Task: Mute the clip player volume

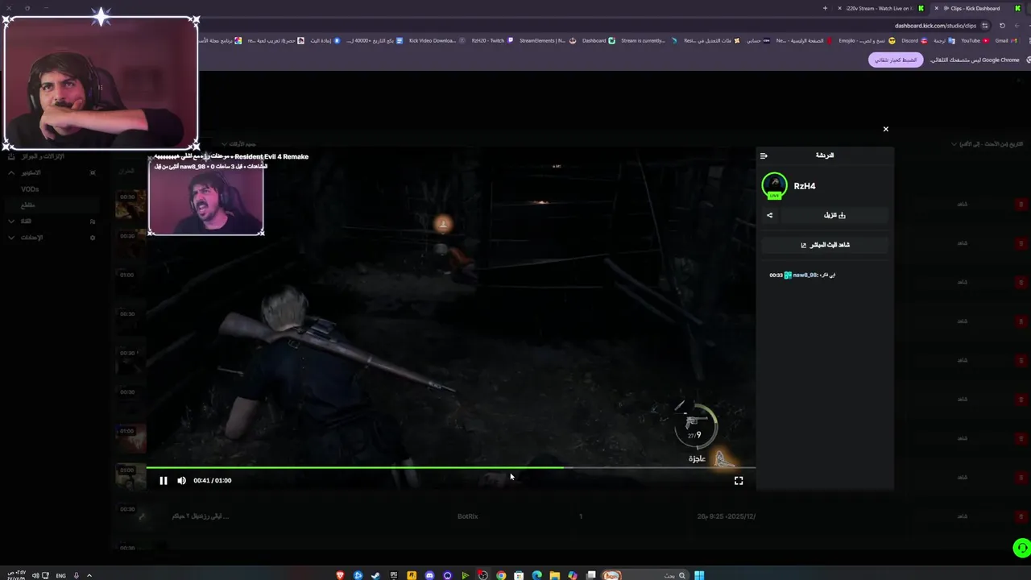Action: pos(181,480)
